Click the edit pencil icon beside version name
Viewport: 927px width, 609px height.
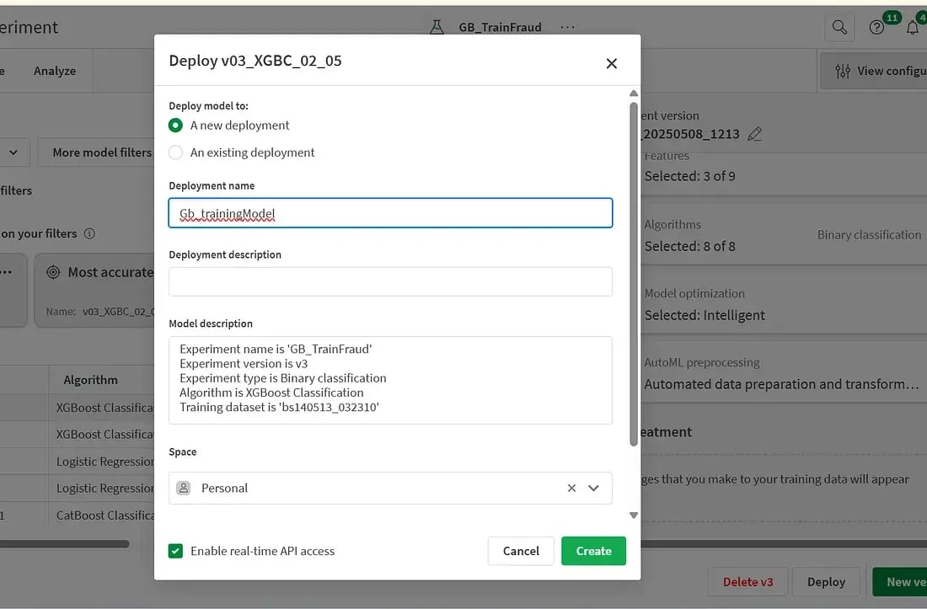[x=755, y=134]
